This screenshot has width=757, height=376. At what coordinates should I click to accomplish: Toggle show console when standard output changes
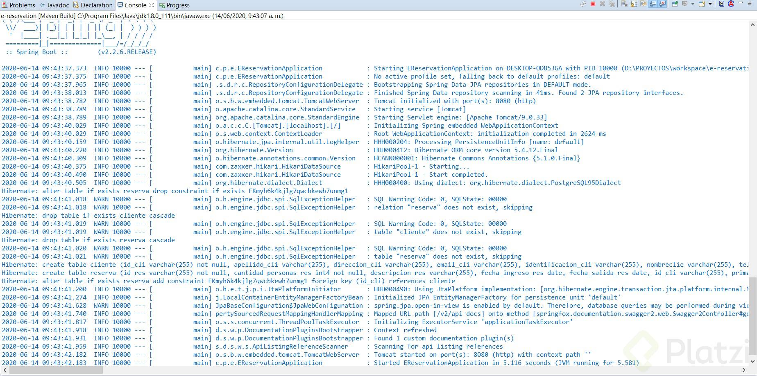coord(653,4)
